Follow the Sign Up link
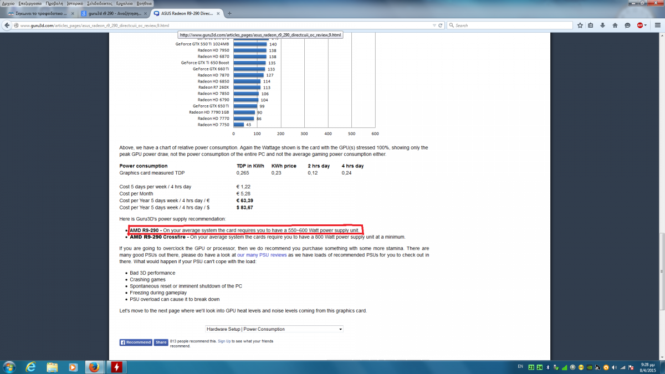Viewport: 665px width, 374px height. pos(224,342)
